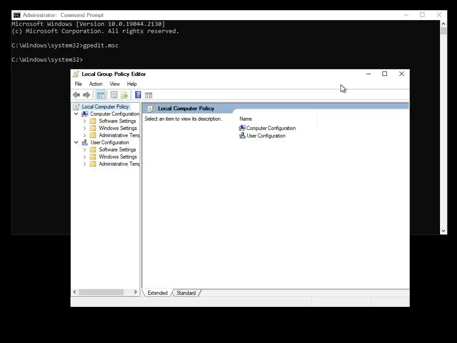Expand Administrative Templates under Computer Configuration
The width and height of the screenshot is (457, 343).
(84, 135)
